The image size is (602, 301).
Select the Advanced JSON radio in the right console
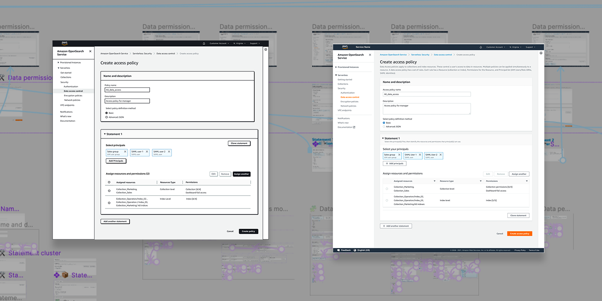point(384,126)
